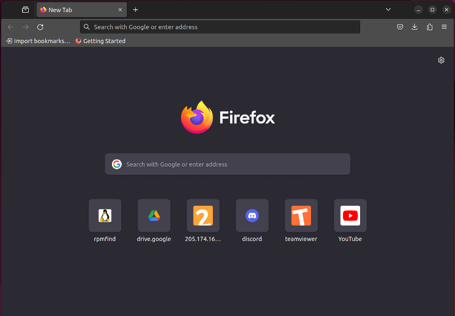Image resolution: width=455 pixels, height=316 pixels.
Task: Open the application hamburger menu
Action: click(x=444, y=27)
